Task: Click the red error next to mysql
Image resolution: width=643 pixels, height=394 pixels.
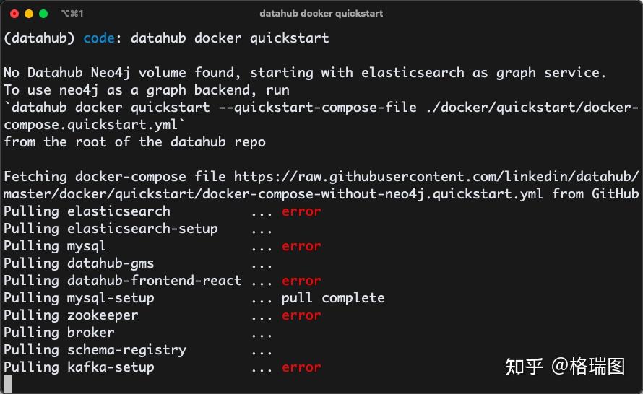Action: pyautogui.click(x=301, y=246)
